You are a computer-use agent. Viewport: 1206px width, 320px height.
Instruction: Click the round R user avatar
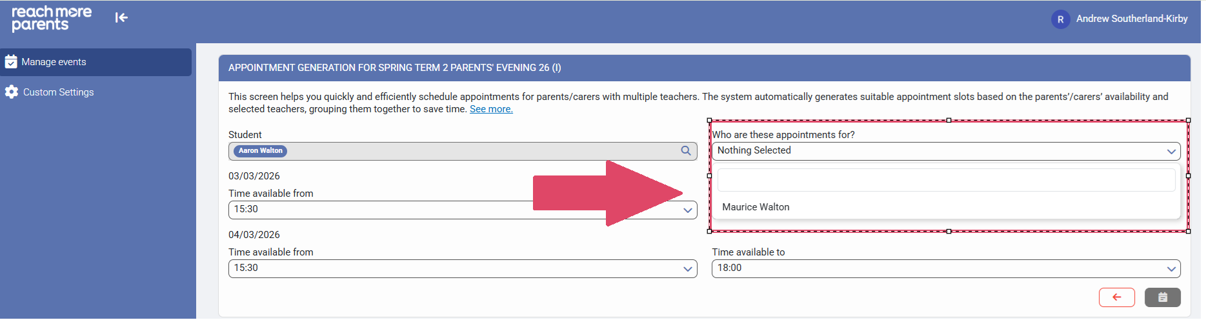pyautogui.click(x=1060, y=19)
